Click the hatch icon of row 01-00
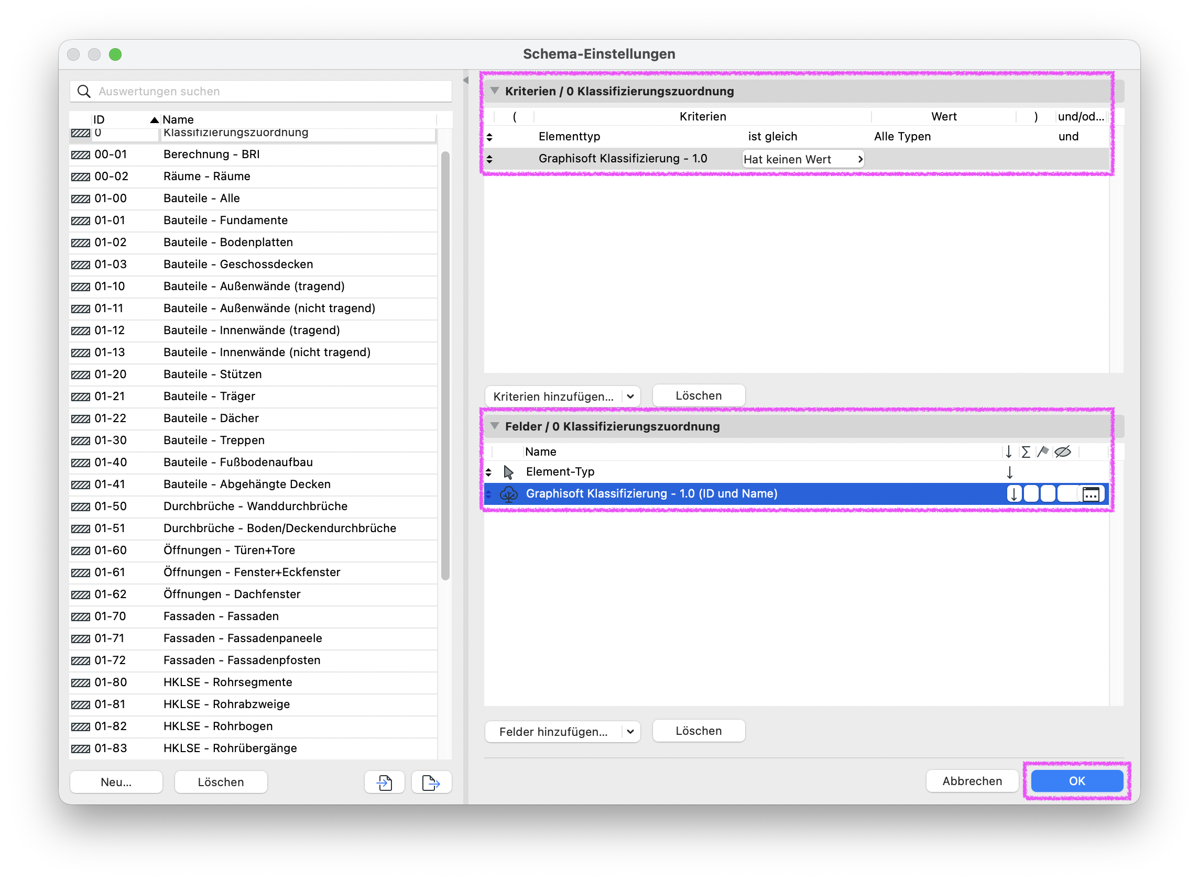 81,199
